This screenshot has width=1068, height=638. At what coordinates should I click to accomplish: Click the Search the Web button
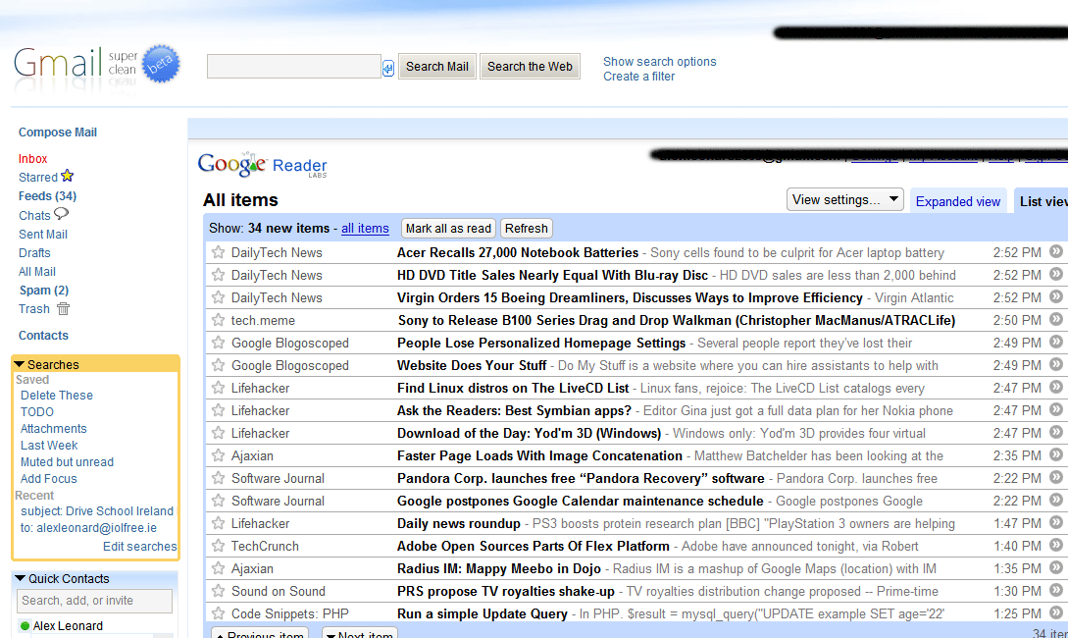pyautogui.click(x=530, y=66)
